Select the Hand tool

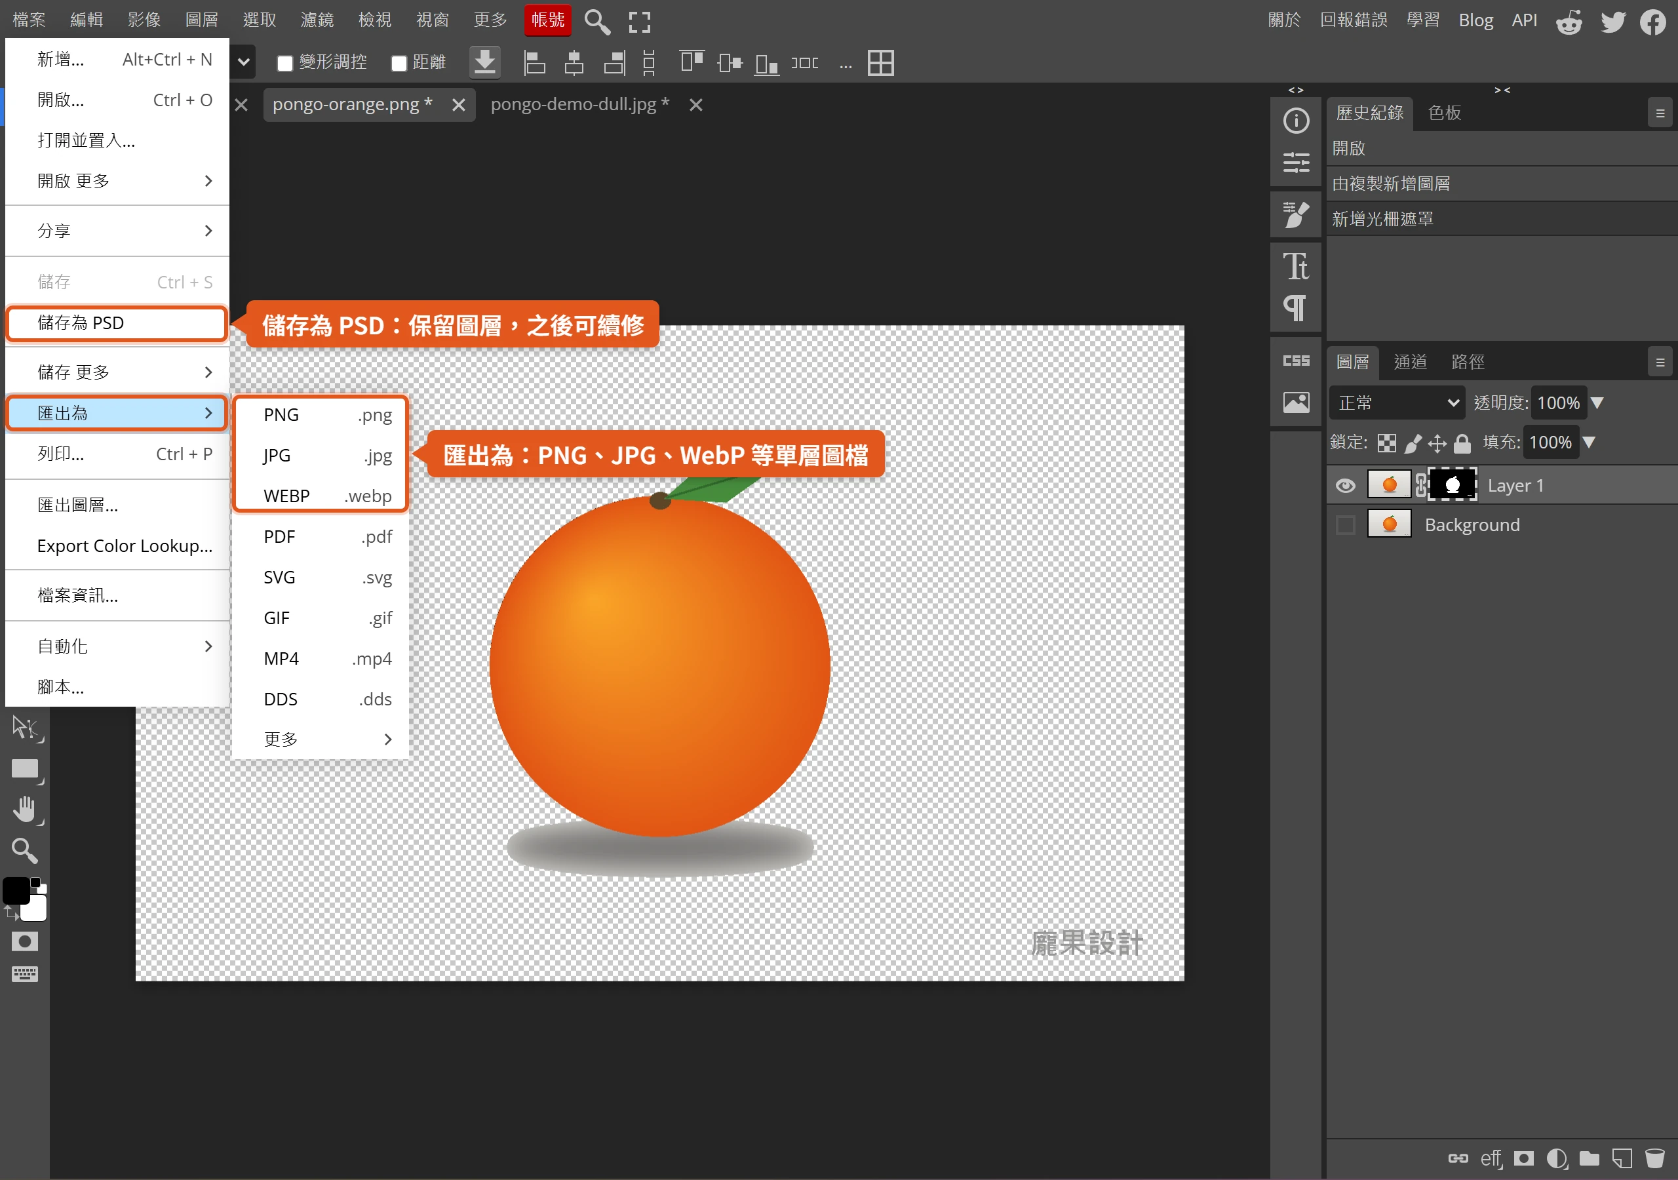(x=25, y=810)
